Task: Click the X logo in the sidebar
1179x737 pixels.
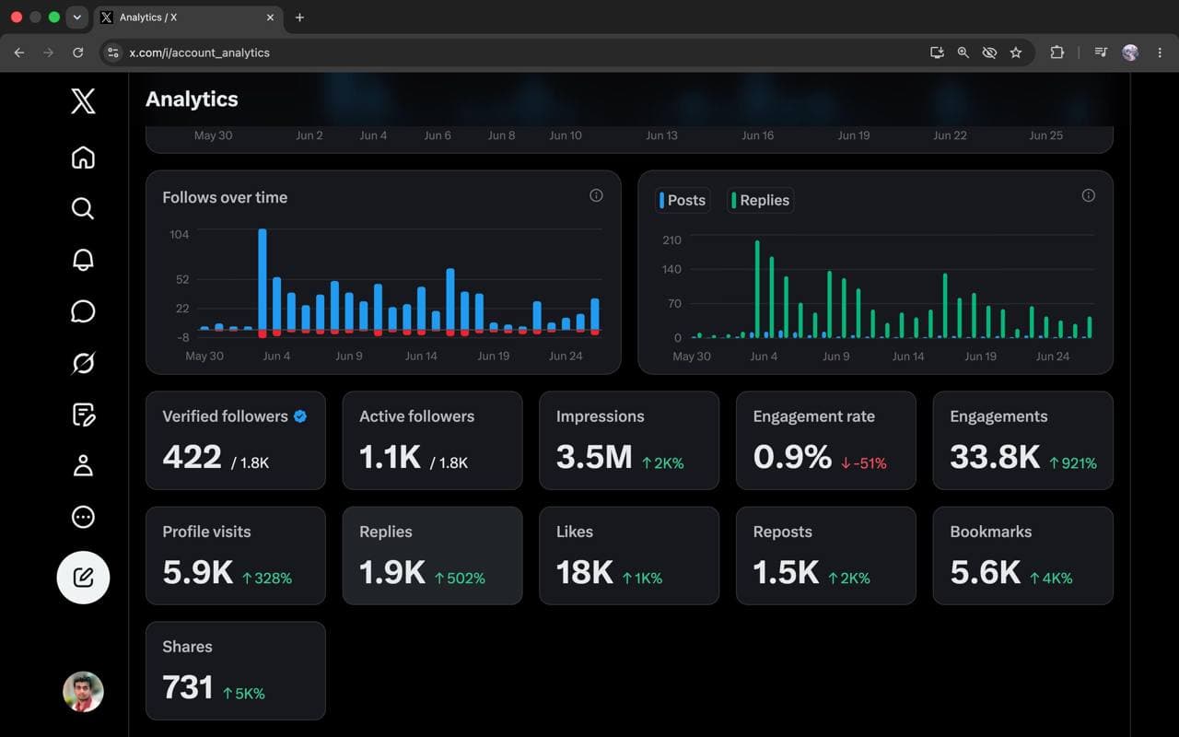Action: 83,99
